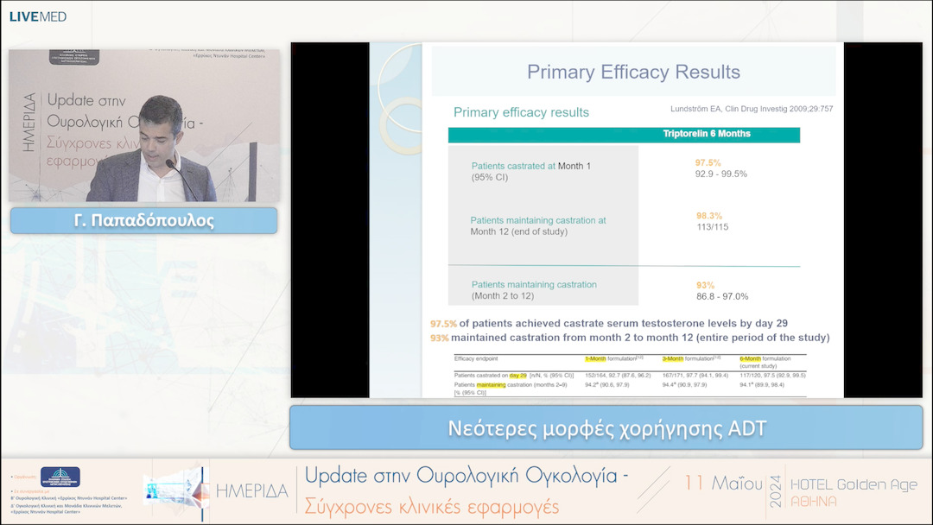Viewport: 933px width, 525px height.
Task: Click the LIVEMED logo in the top corner
Action: tap(38, 16)
